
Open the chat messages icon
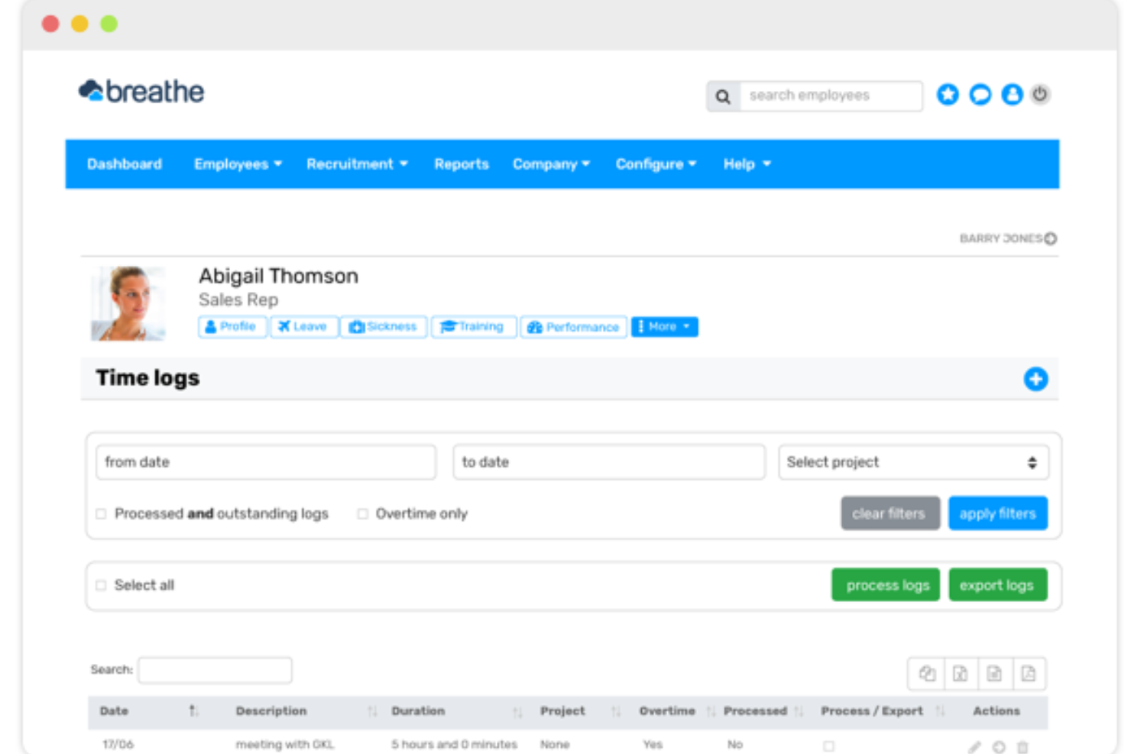pos(980,95)
